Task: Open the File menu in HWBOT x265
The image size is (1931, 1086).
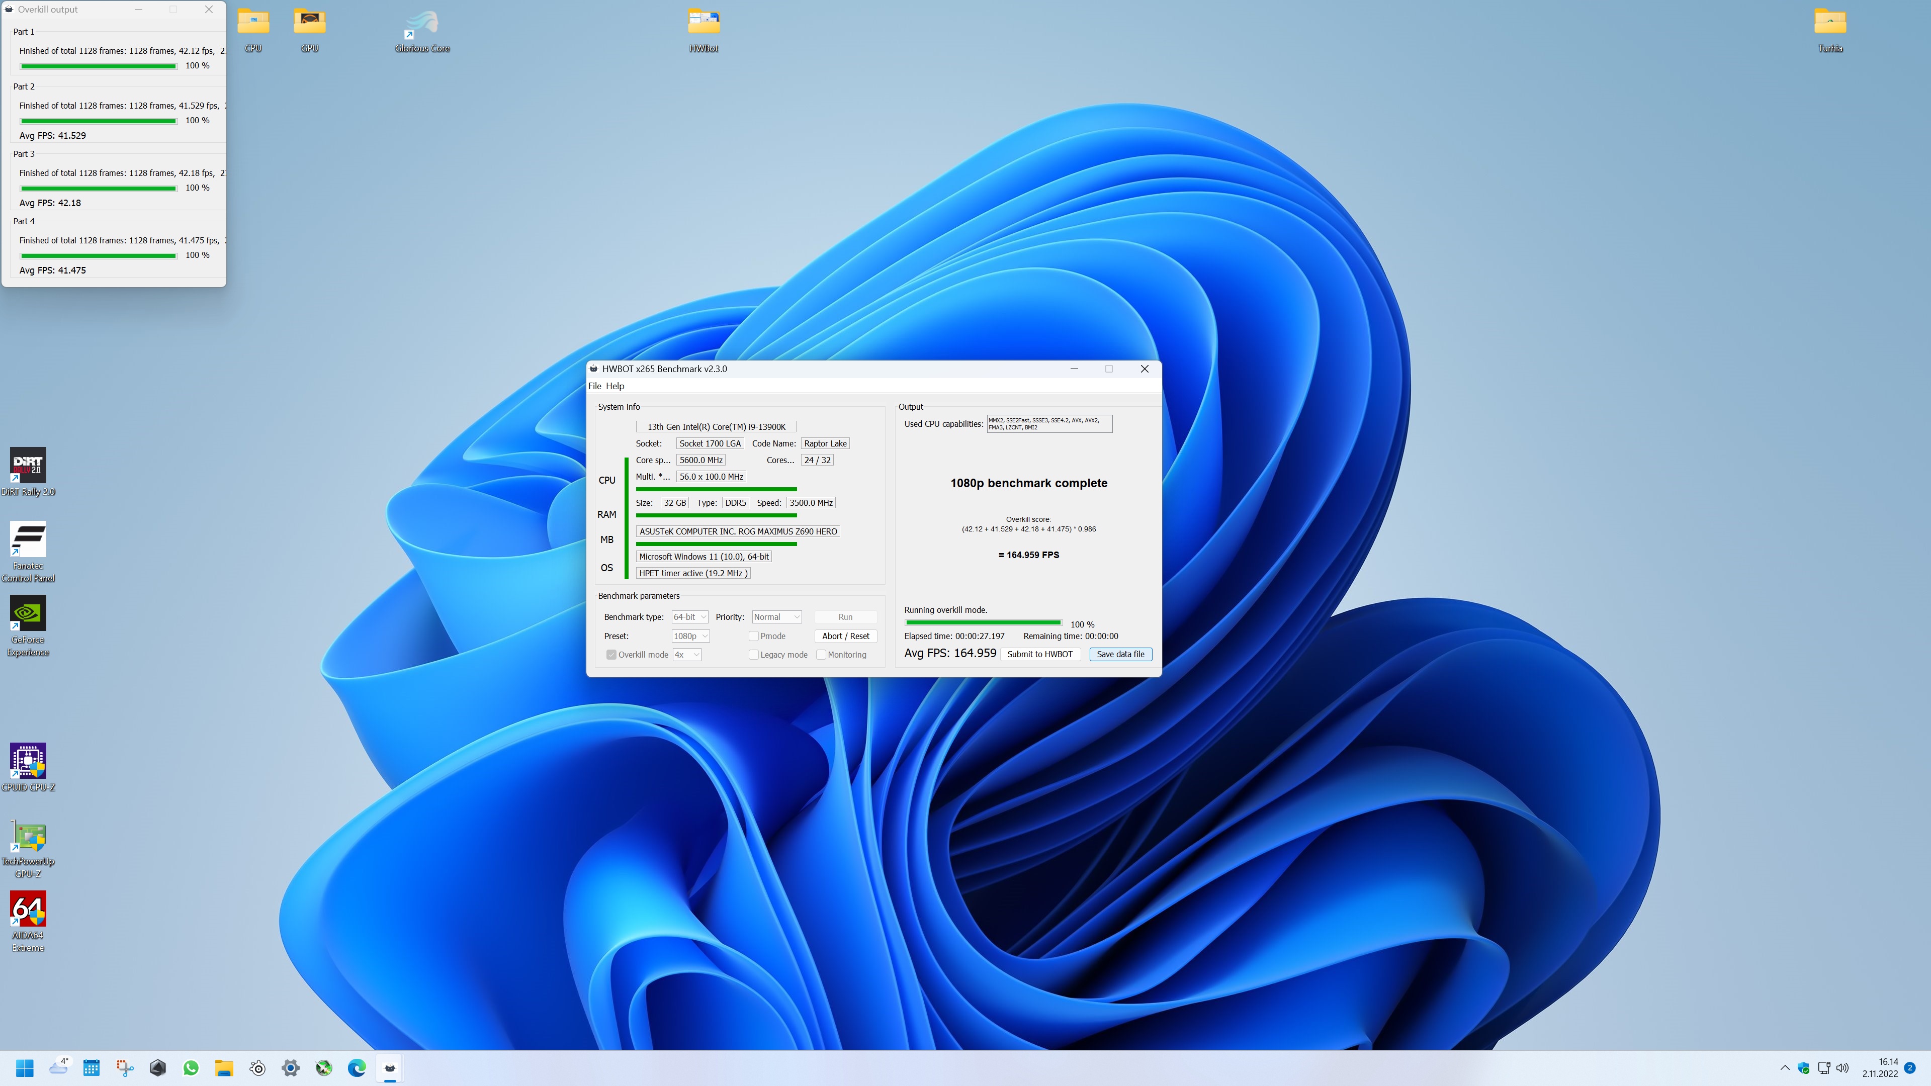Action: coord(594,386)
